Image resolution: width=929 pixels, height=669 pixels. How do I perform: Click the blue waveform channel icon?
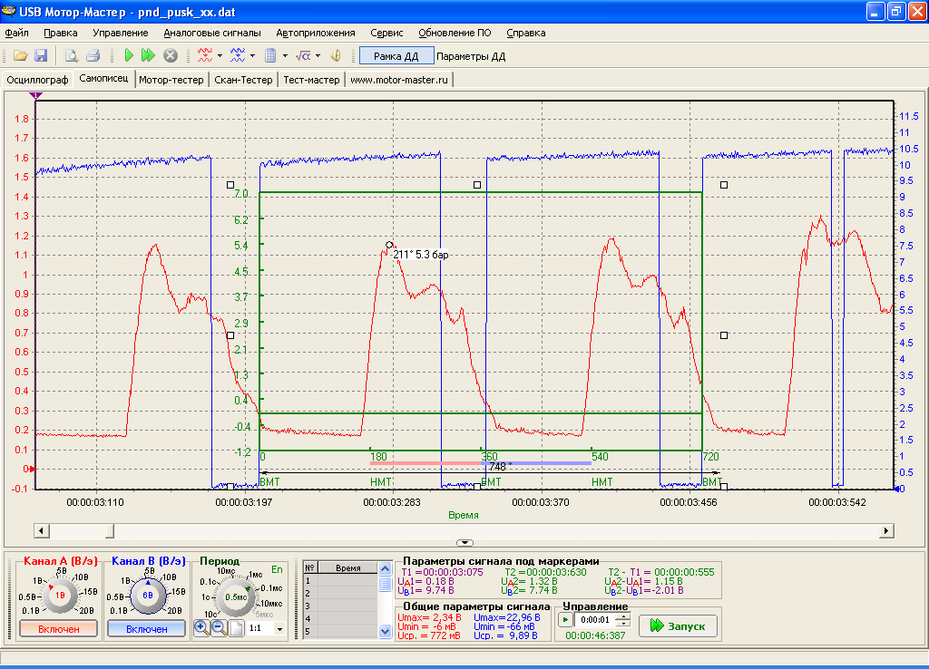(x=238, y=55)
